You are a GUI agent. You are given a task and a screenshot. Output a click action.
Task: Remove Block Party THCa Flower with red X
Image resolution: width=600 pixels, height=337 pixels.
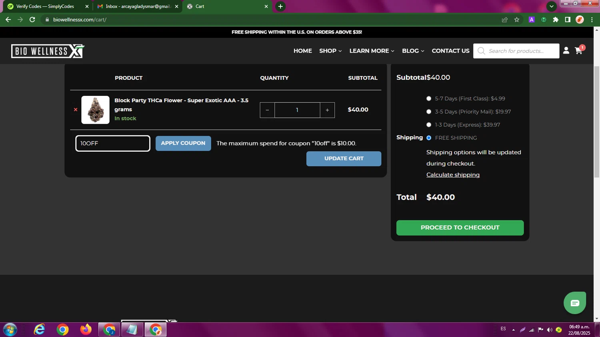pyautogui.click(x=76, y=110)
